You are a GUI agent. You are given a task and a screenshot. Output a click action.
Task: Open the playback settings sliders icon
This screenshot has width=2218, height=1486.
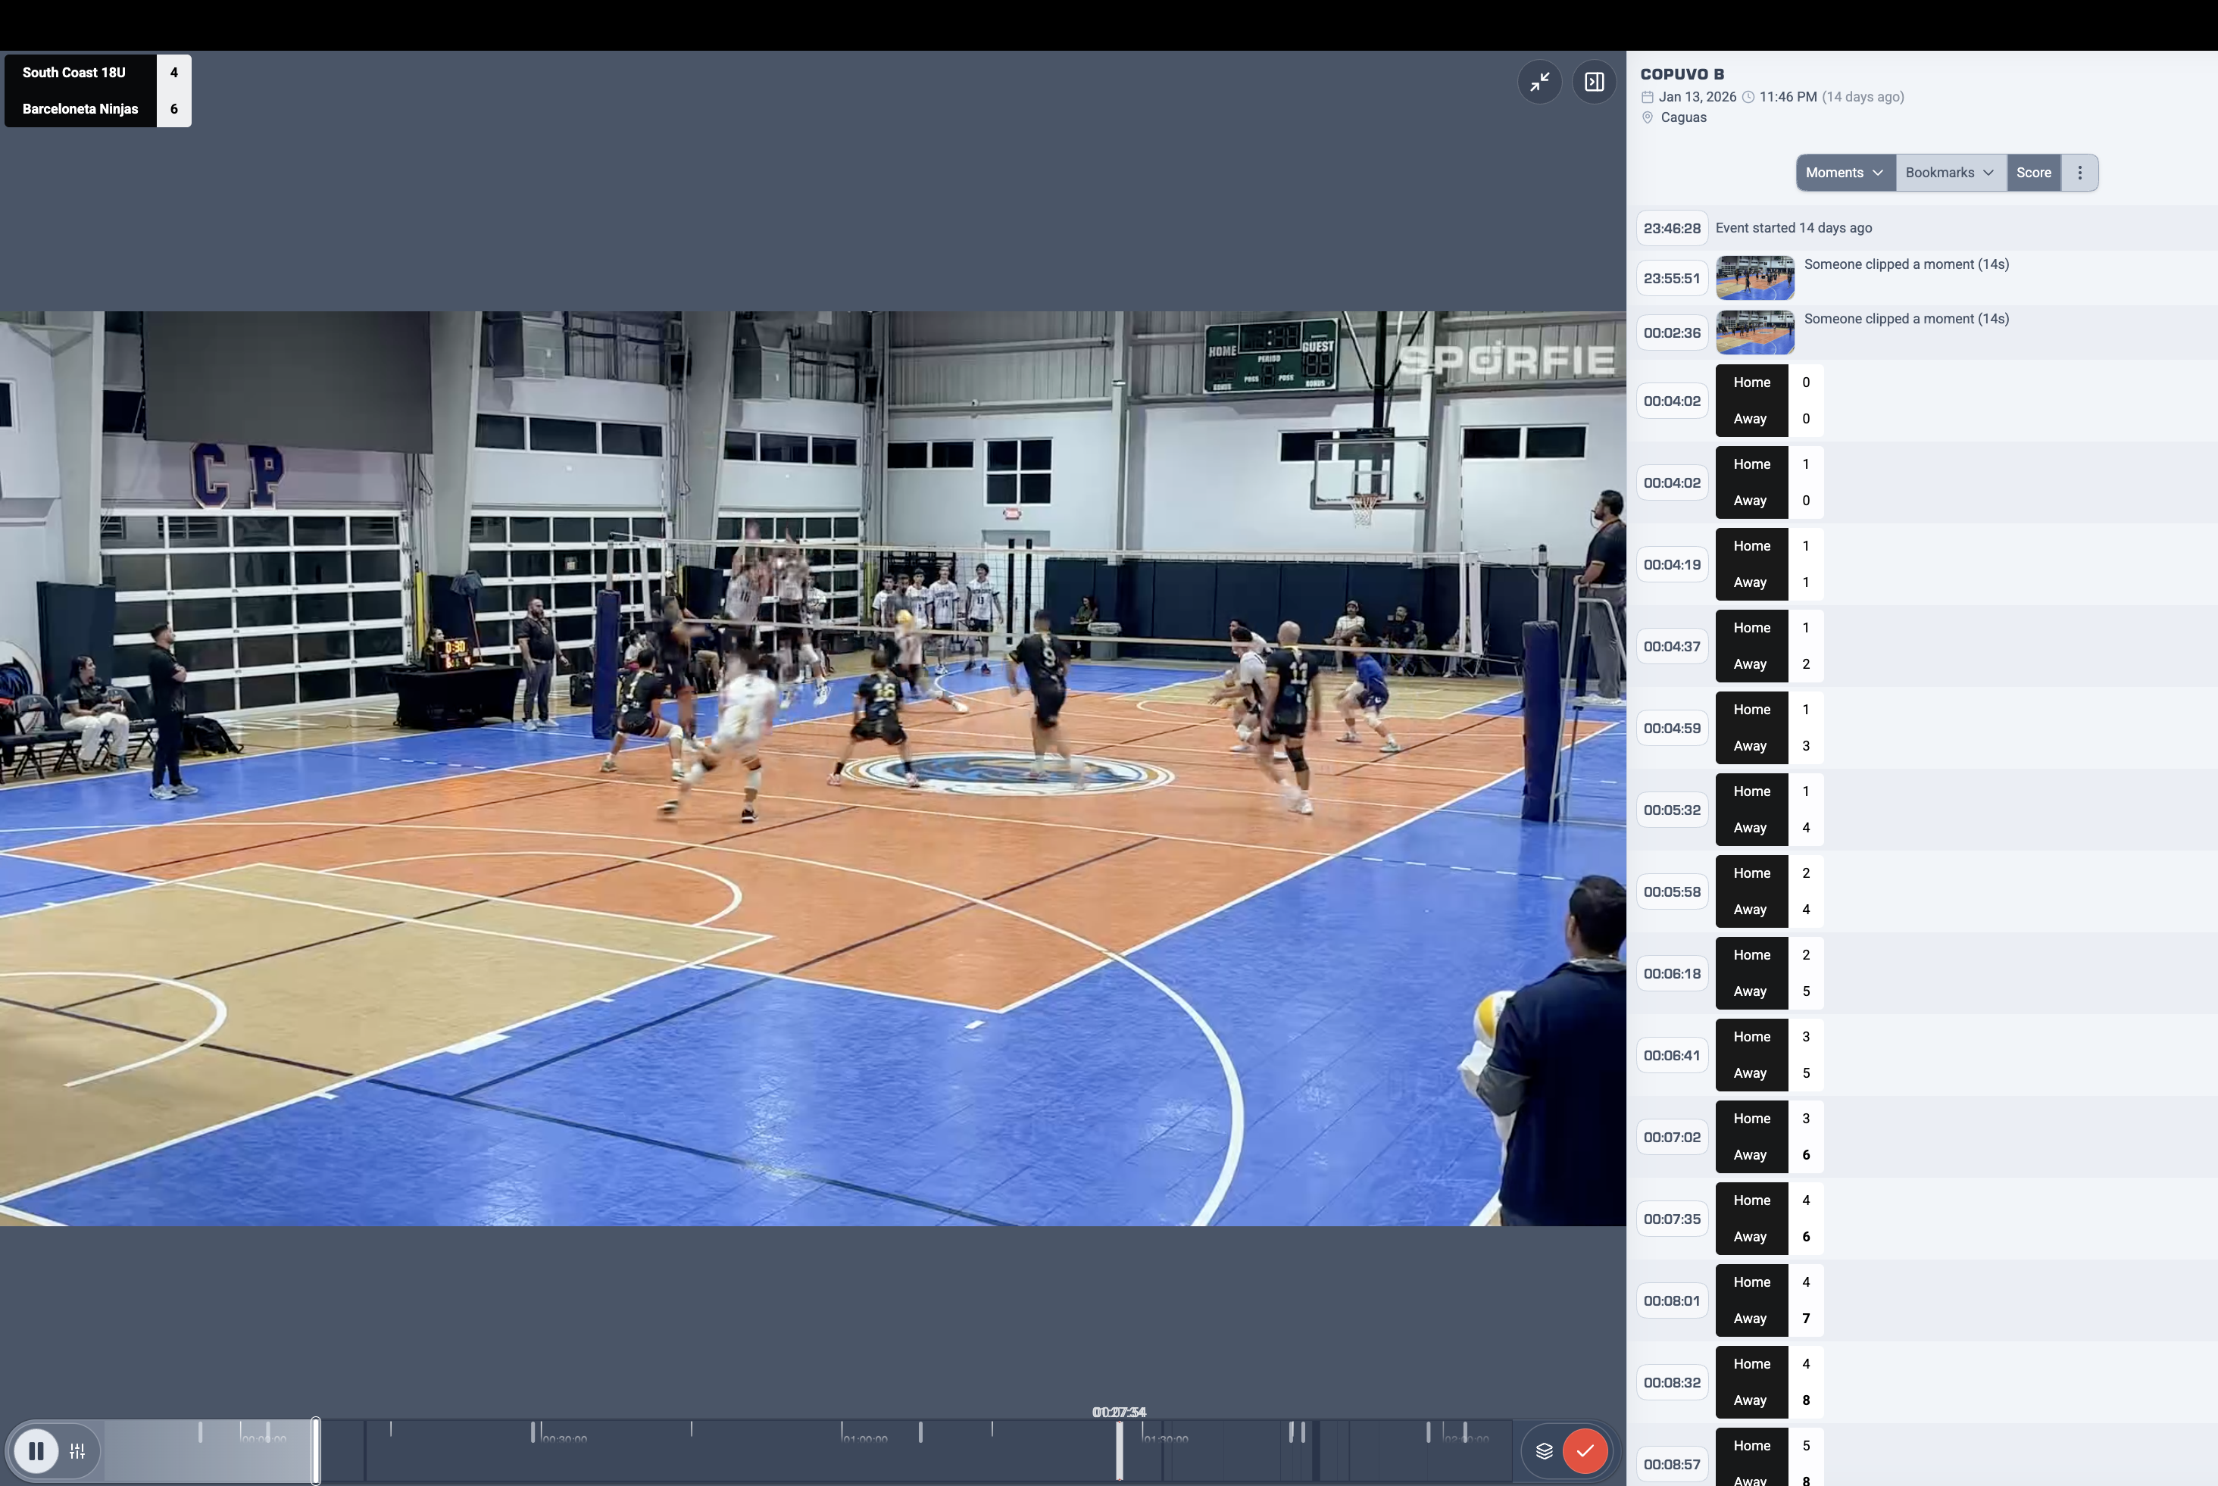coord(78,1450)
